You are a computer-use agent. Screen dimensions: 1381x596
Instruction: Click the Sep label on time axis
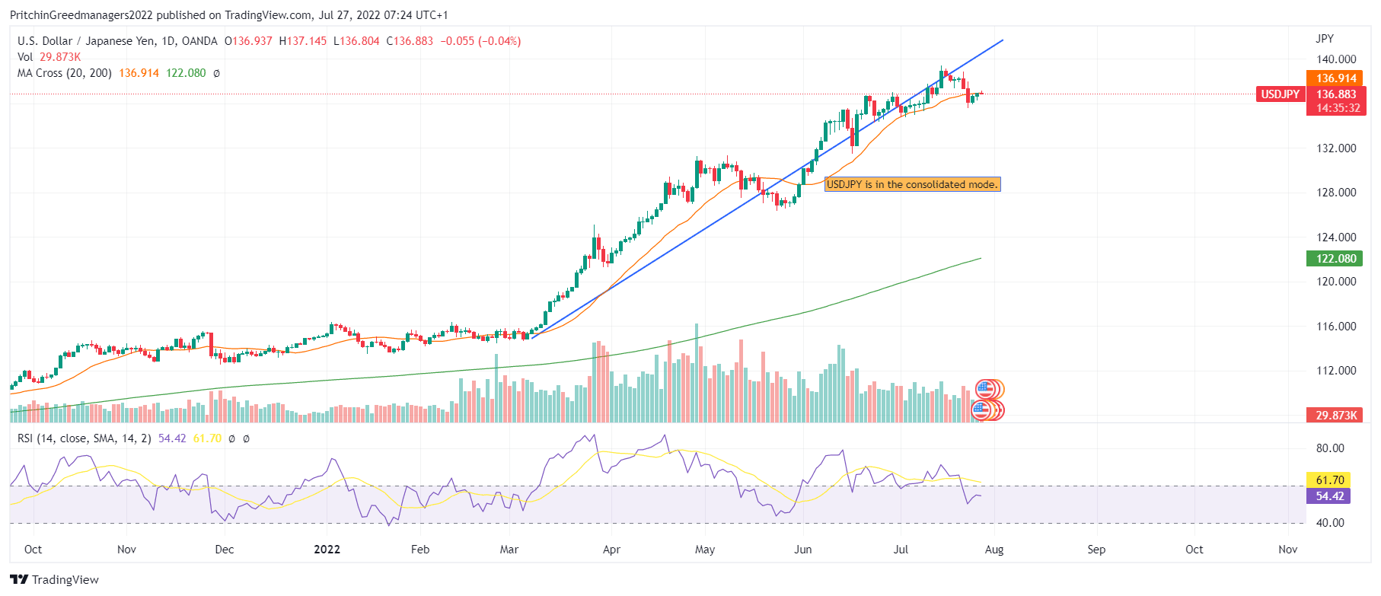pyautogui.click(x=1096, y=550)
